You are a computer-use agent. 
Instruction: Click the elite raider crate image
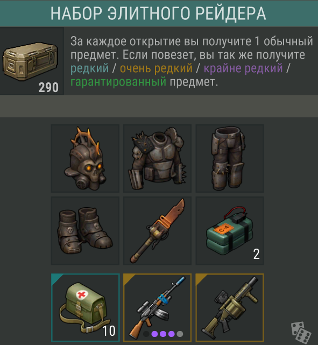pos(30,61)
